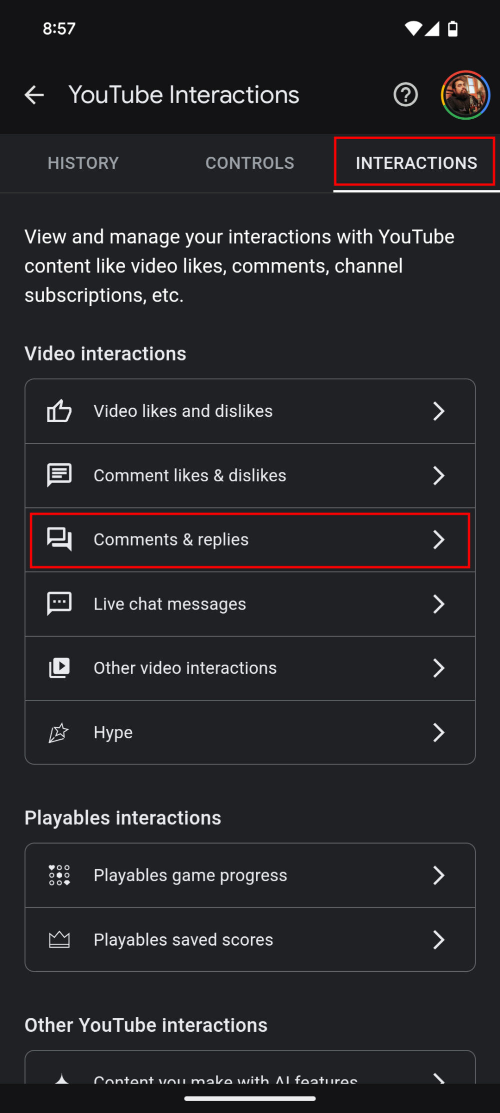Switch to the HISTORY tab

click(x=83, y=163)
